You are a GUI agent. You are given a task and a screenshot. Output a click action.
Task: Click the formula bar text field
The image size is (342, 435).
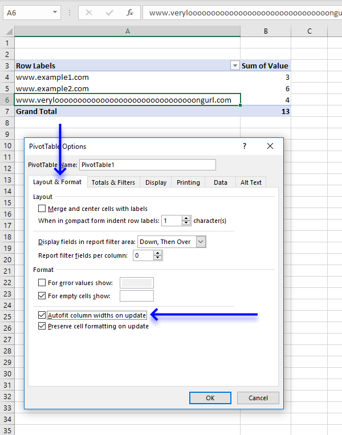pos(242,13)
